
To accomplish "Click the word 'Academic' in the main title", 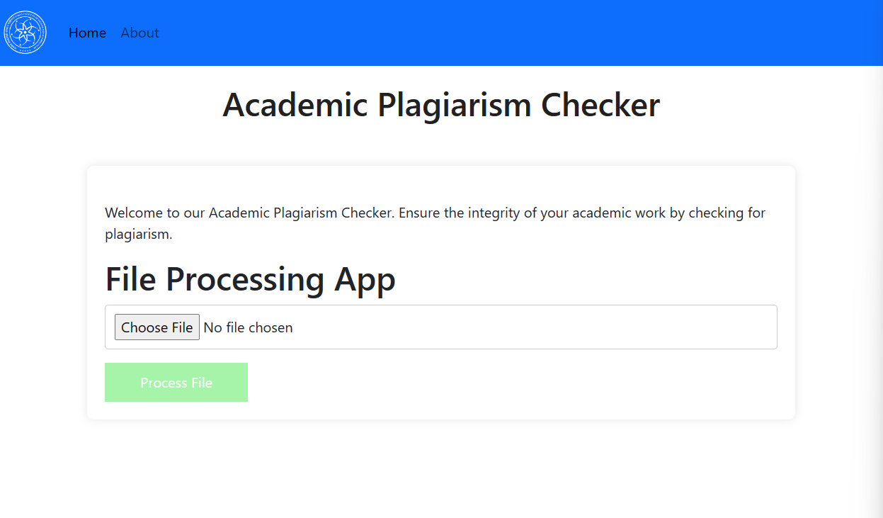I will 295,105.
